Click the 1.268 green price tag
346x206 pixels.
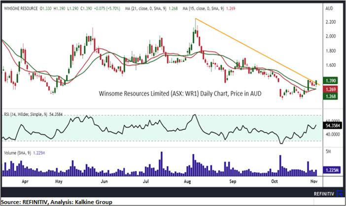(x=330, y=96)
